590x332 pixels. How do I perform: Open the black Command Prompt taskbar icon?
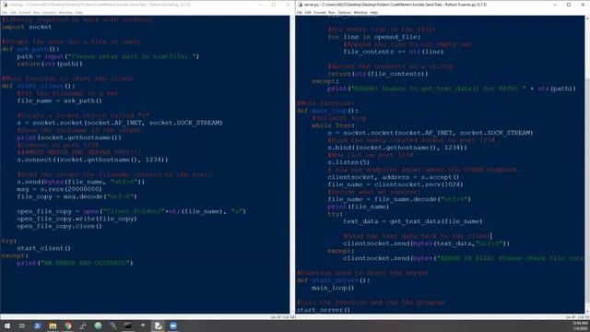(128, 326)
